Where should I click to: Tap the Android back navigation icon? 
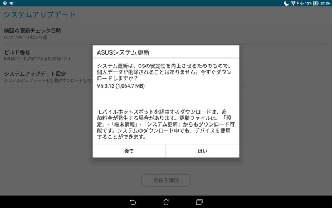pyautogui.click(x=133, y=202)
